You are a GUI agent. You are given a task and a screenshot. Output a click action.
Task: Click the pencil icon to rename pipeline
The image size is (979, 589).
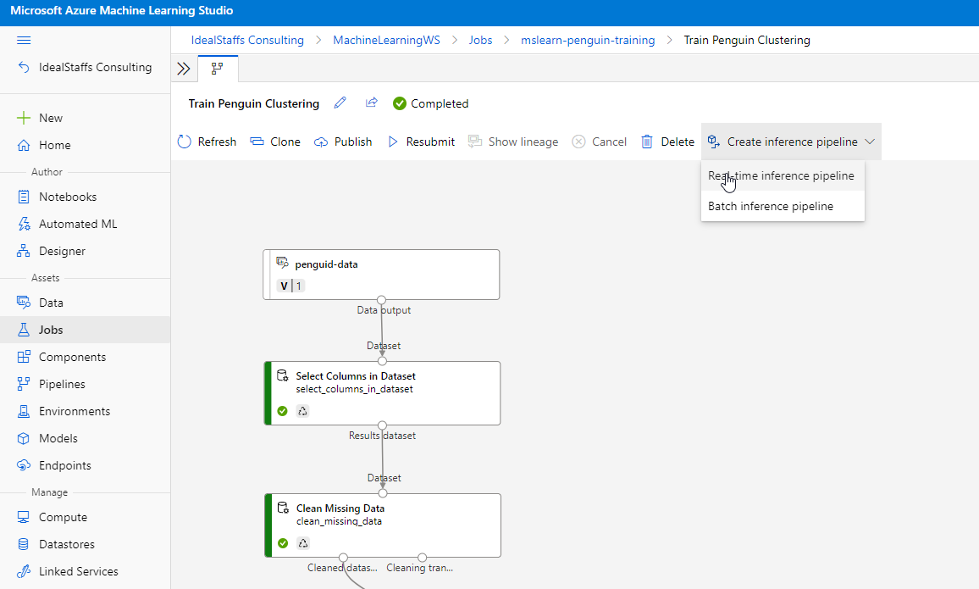click(340, 103)
